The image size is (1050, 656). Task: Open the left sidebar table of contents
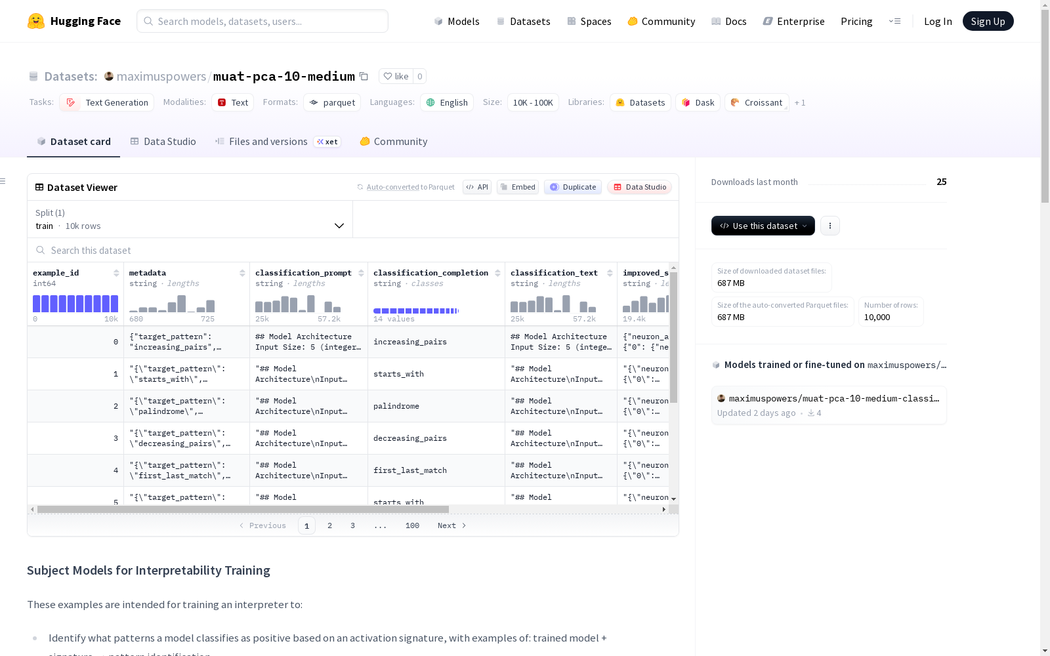pos(3,181)
